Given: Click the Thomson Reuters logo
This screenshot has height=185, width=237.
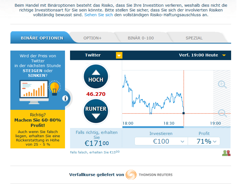Looking at the screenshot, I should point(149,175).
